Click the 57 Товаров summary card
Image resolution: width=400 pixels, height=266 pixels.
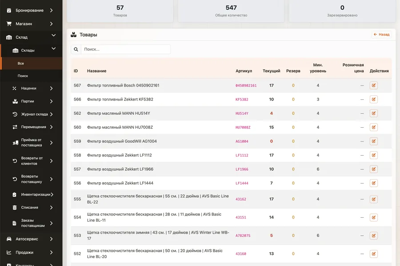[x=120, y=11]
